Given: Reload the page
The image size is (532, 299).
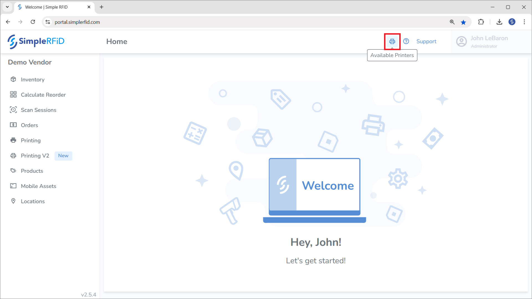Looking at the screenshot, I should (33, 22).
